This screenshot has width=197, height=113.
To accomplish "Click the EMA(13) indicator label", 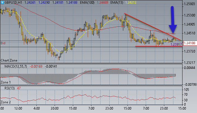I will 117,2.
